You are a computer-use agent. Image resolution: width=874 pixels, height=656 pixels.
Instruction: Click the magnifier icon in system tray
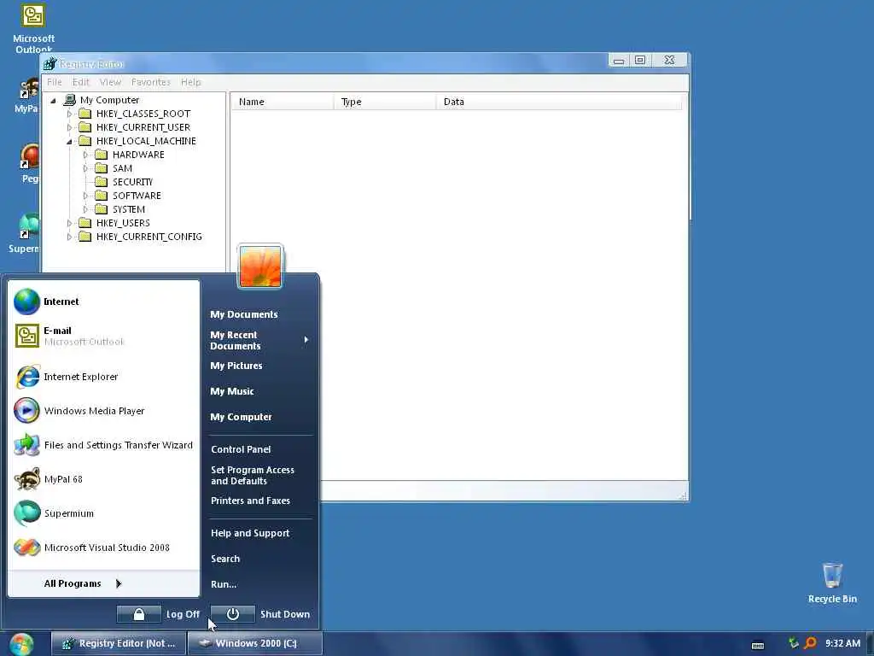pos(811,643)
